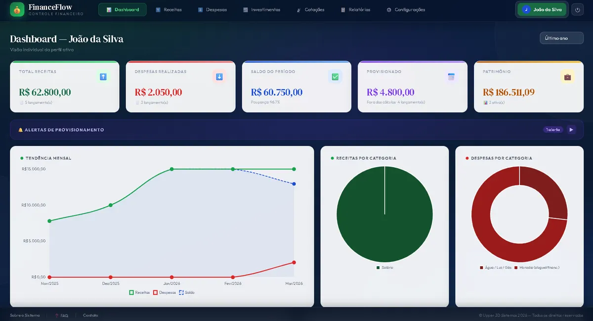Image resolution: width=593 pixels, height=321 pixels.
Task: Click the Provisionado calendar icon
Action: pos(451,76)
